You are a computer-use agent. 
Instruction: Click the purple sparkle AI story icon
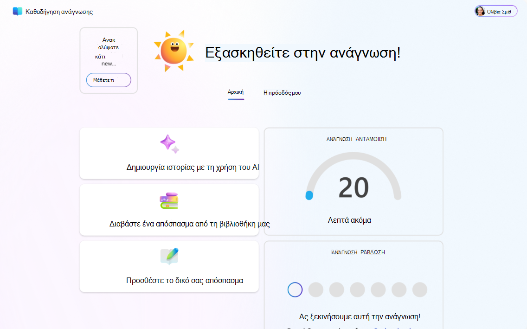click(x=169, y=144)
